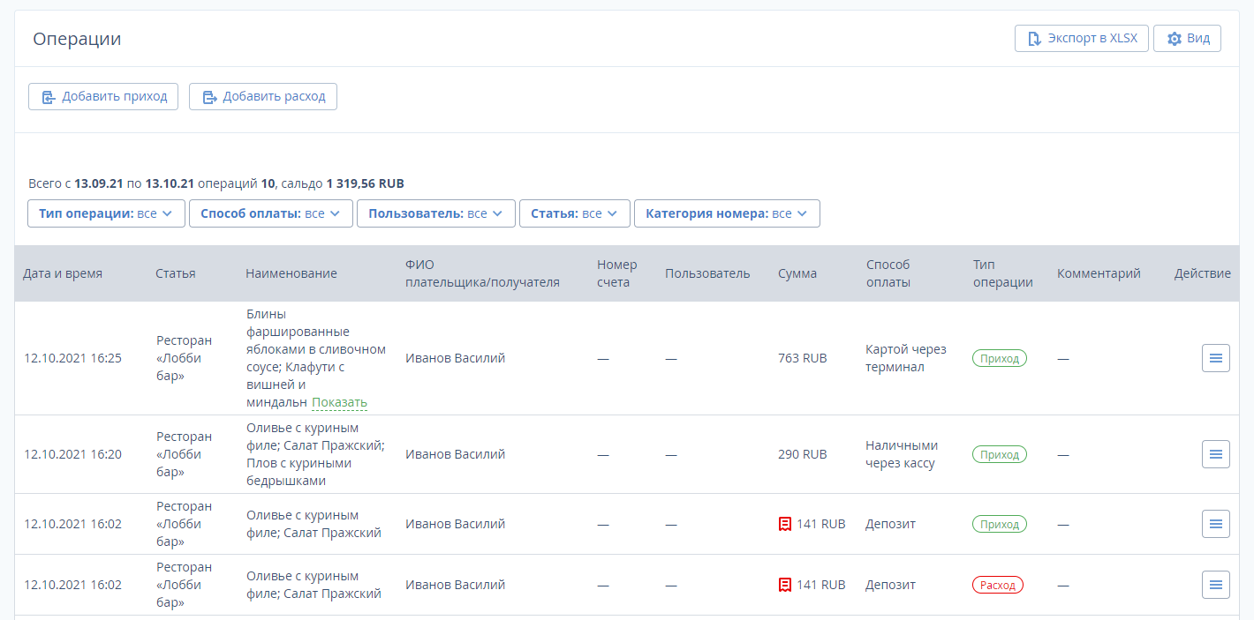1254x620 pixels.
Task: Click Наименование column header
Action: pyautogui.click(x=291, y=273)
